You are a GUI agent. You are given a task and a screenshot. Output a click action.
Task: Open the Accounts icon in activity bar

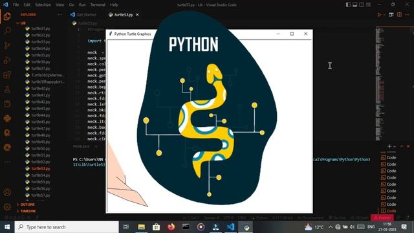click(7, 192)
